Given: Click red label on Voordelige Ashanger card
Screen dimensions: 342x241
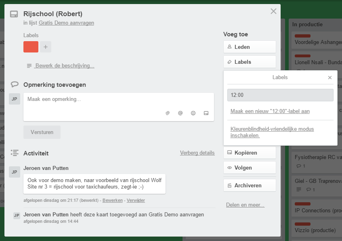Looking at the screenshot, I should click(x=302, y=36).
